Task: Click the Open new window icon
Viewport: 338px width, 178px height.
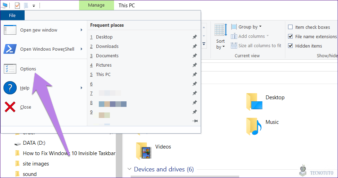Action: 10,30
